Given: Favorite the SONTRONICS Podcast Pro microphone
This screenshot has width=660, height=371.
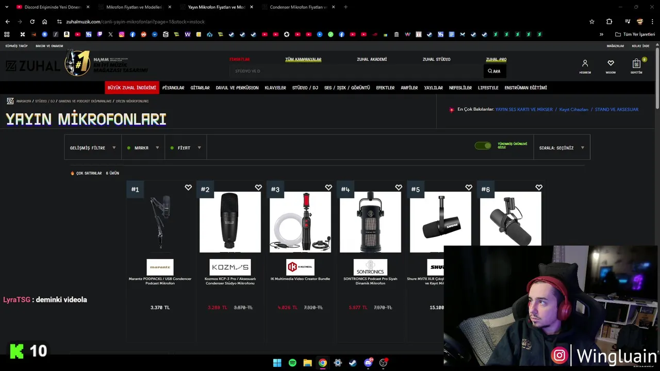Looking at the screenshot, I should click(x=399, y=188).
